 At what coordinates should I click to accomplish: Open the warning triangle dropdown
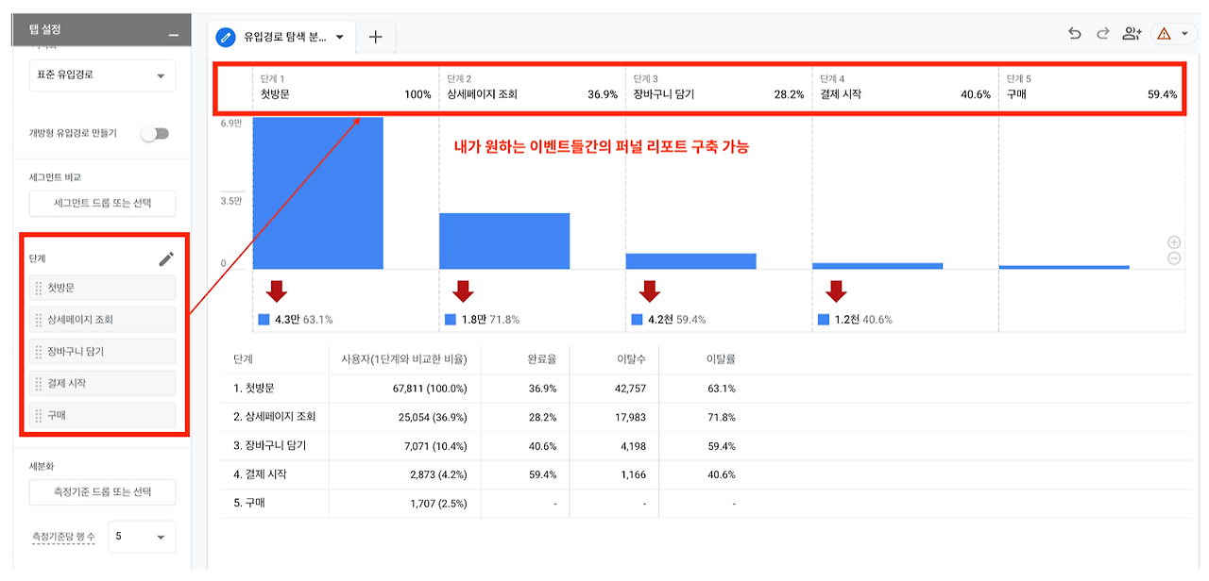1174,33
